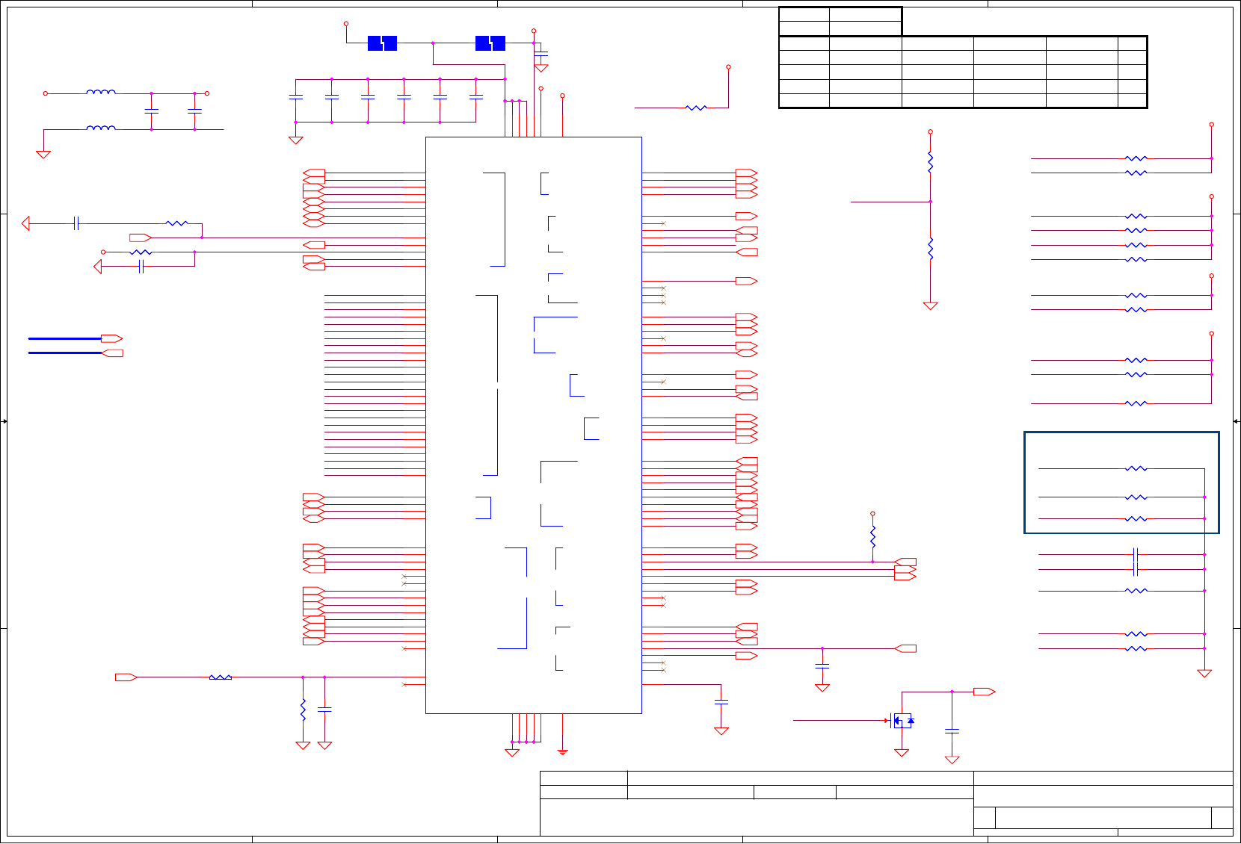Image resolution: width=1241 pixels, height=844 pixels.
Task: Select the bottom resistor inside the dark blue box
Action: point(1136,518)
